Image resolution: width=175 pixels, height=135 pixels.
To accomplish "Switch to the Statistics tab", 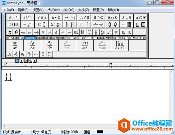I will (x=45, y=38).
